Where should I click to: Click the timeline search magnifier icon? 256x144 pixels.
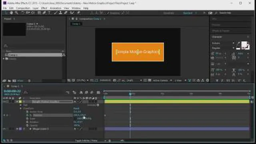pyautogui.click(x=26, y=92)
